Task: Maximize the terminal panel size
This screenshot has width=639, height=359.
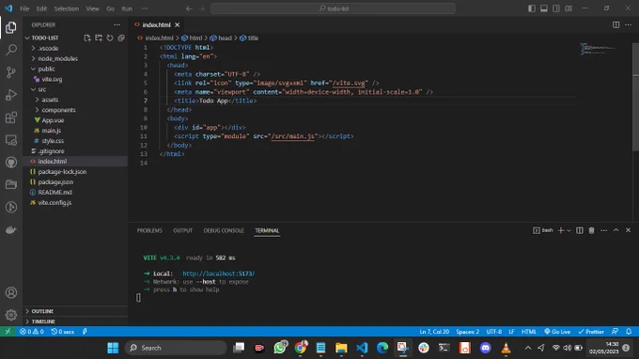Action: 616,230
